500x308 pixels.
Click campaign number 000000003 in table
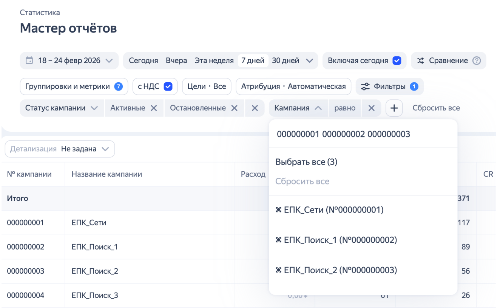[x=25, y=271]
